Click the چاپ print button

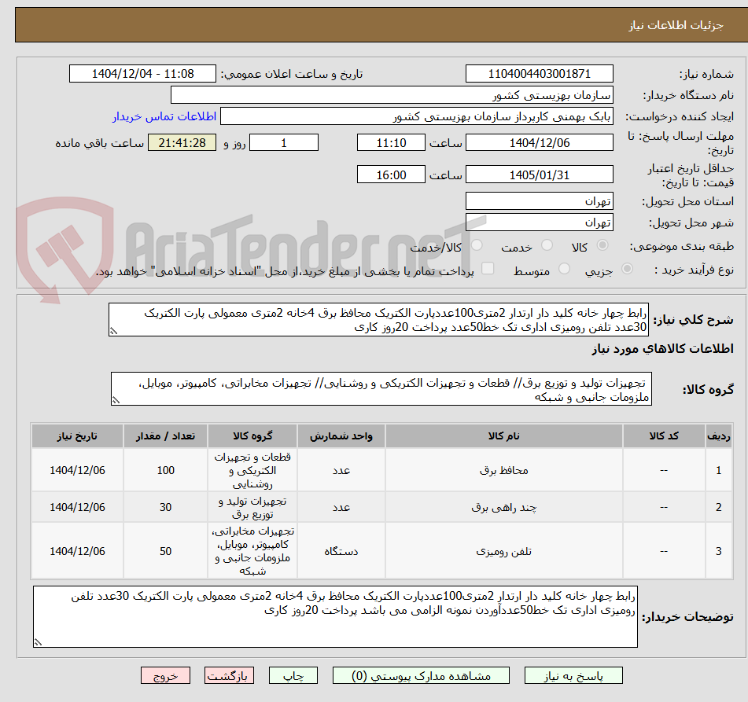293,676
